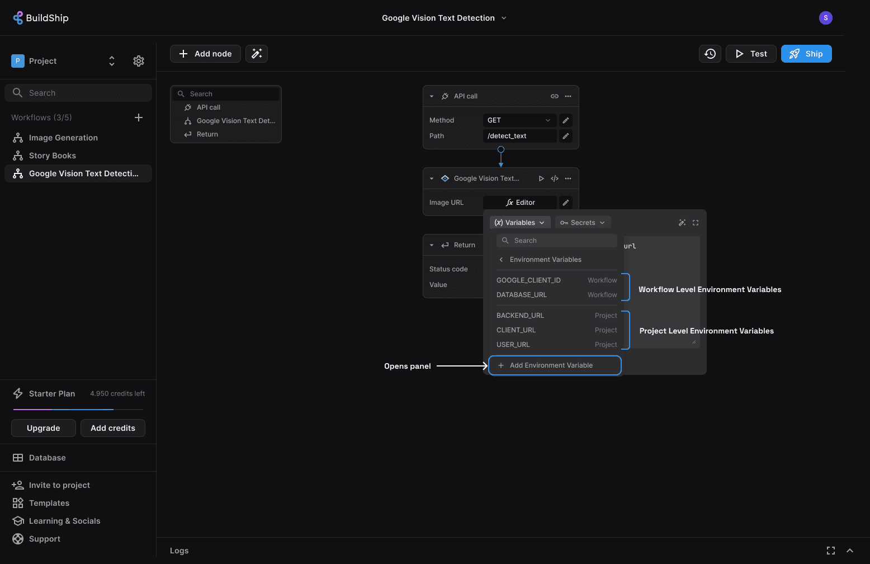Edit the Path field pencil icon
Image resolution: width=870 pixels, height=564 pixels.
pyautogui.click(x=566, y=136)
